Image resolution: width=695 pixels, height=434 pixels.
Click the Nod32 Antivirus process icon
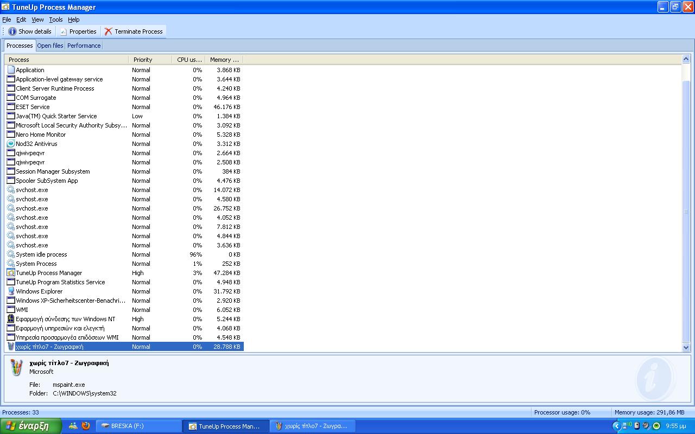coord(11,144)
